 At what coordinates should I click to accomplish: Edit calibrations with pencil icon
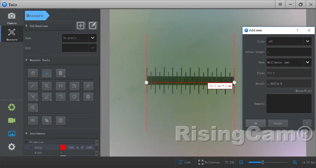tap(93, 26)
